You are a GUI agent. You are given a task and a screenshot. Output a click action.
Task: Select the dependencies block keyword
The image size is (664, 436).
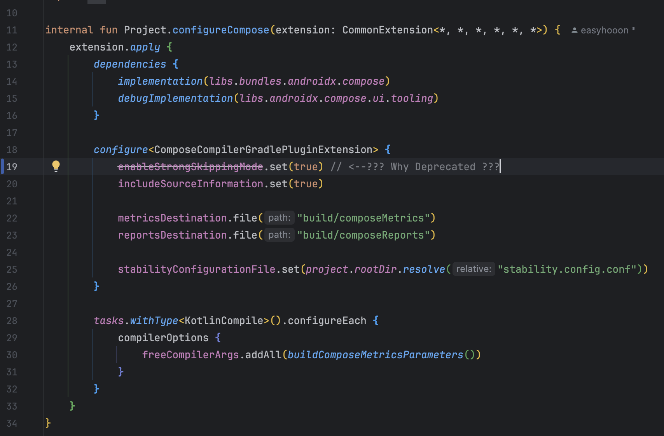pyautogui.click(x=130, y=64)
